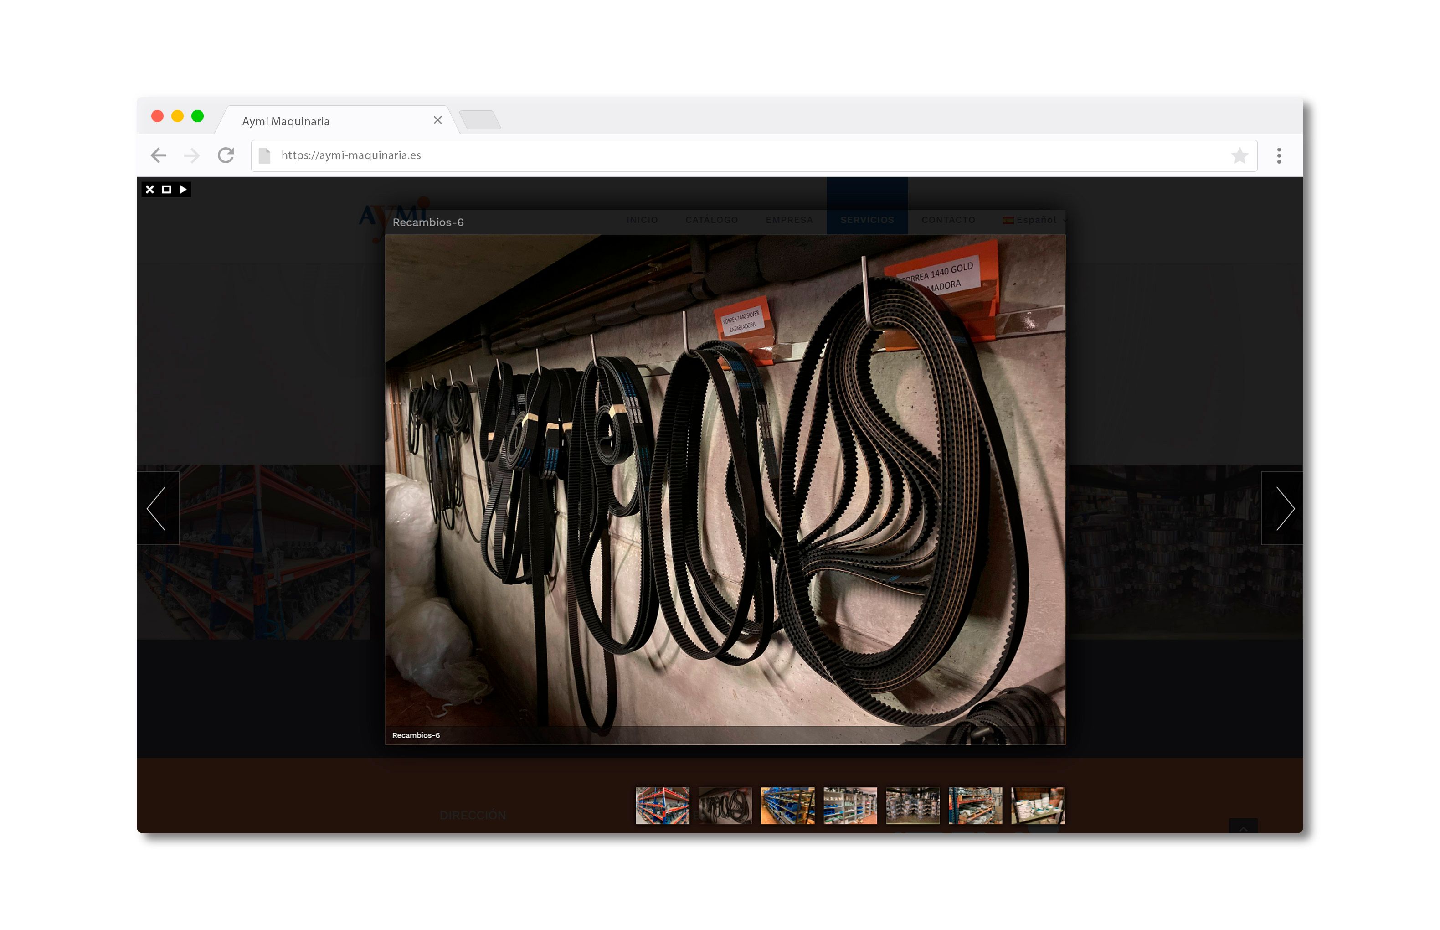Select sixth thumbnail with orange racks
This screenshot has width=1440, height=930.
coord(975,806)
